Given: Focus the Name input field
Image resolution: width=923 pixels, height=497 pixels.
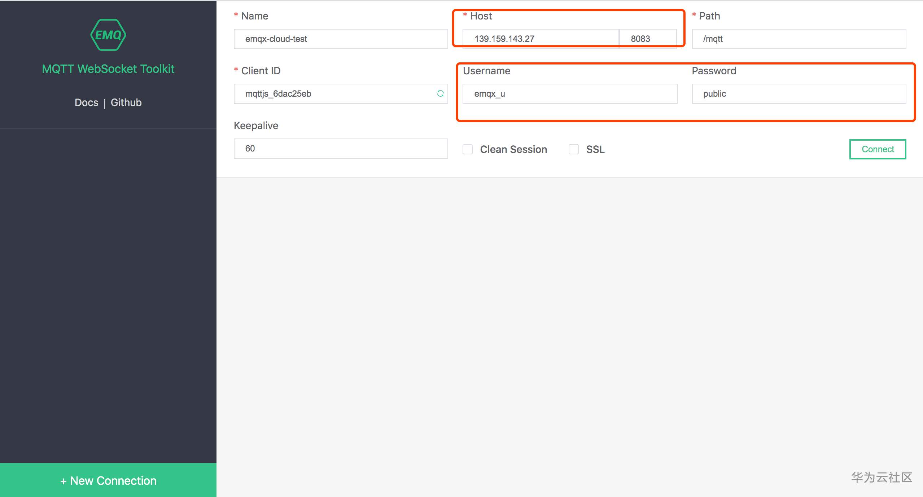Looking at the screenshot, I should [x=340, y=39].
